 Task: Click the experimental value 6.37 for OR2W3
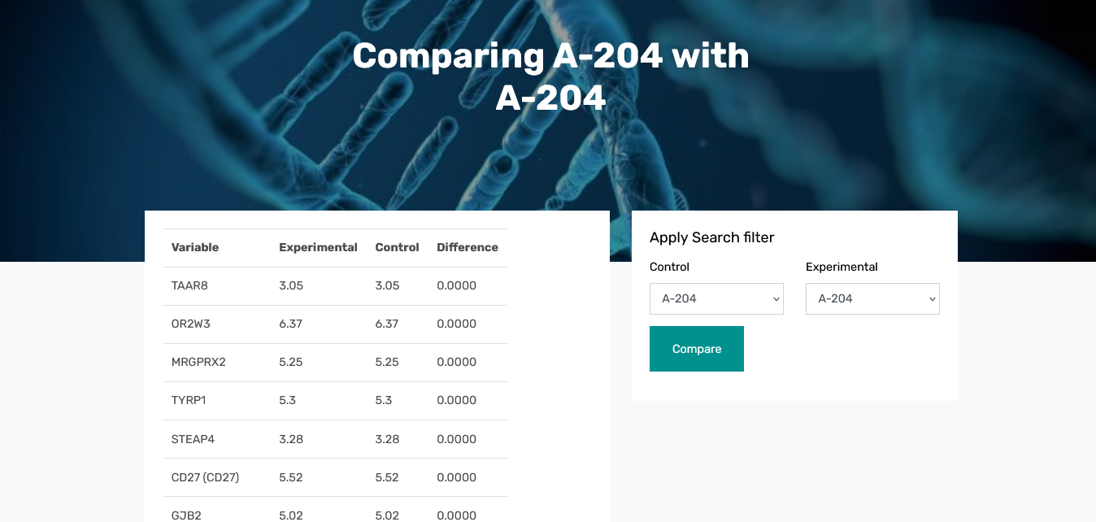click(x=291, y=324)
